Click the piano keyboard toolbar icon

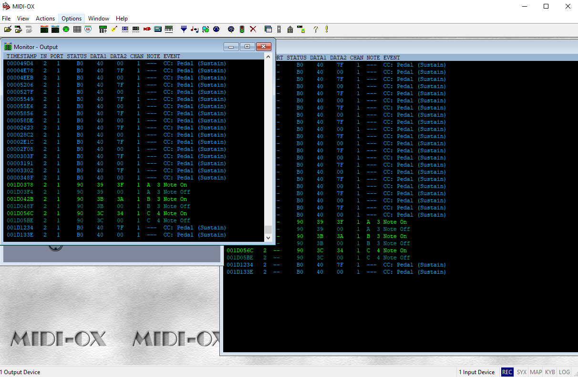[169, 29]
